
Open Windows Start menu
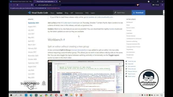[11, 95]
